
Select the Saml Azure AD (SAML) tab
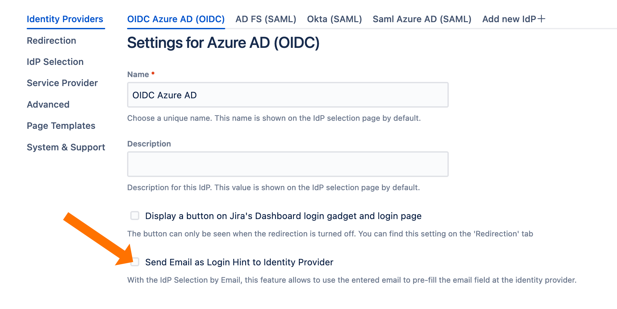(422, 19)
